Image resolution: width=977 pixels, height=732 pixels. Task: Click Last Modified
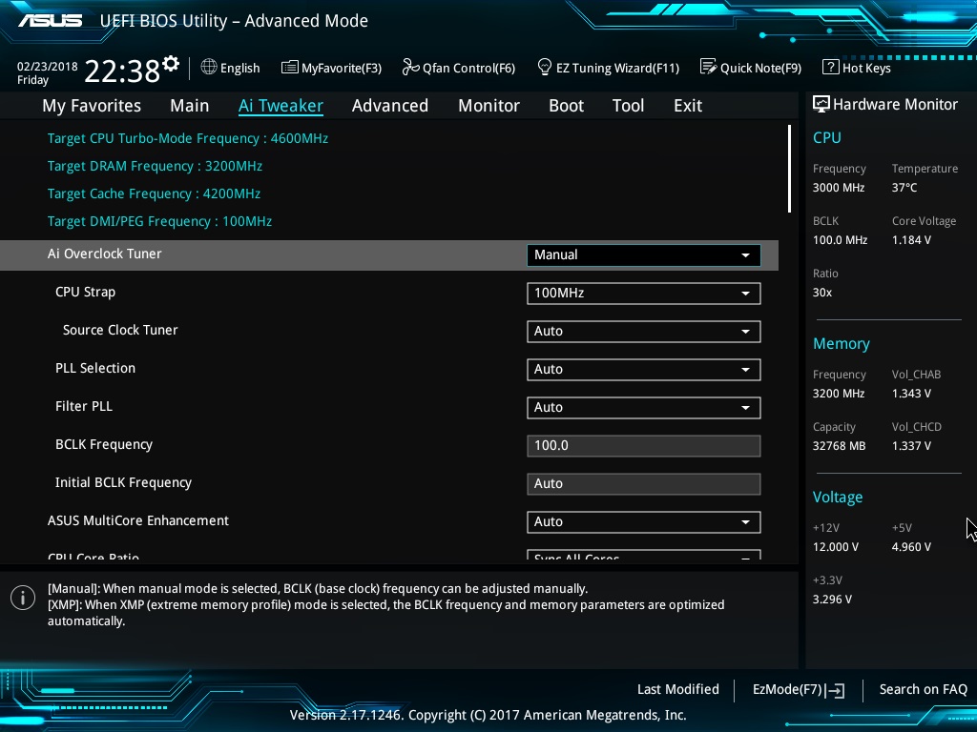pos(678,689)
